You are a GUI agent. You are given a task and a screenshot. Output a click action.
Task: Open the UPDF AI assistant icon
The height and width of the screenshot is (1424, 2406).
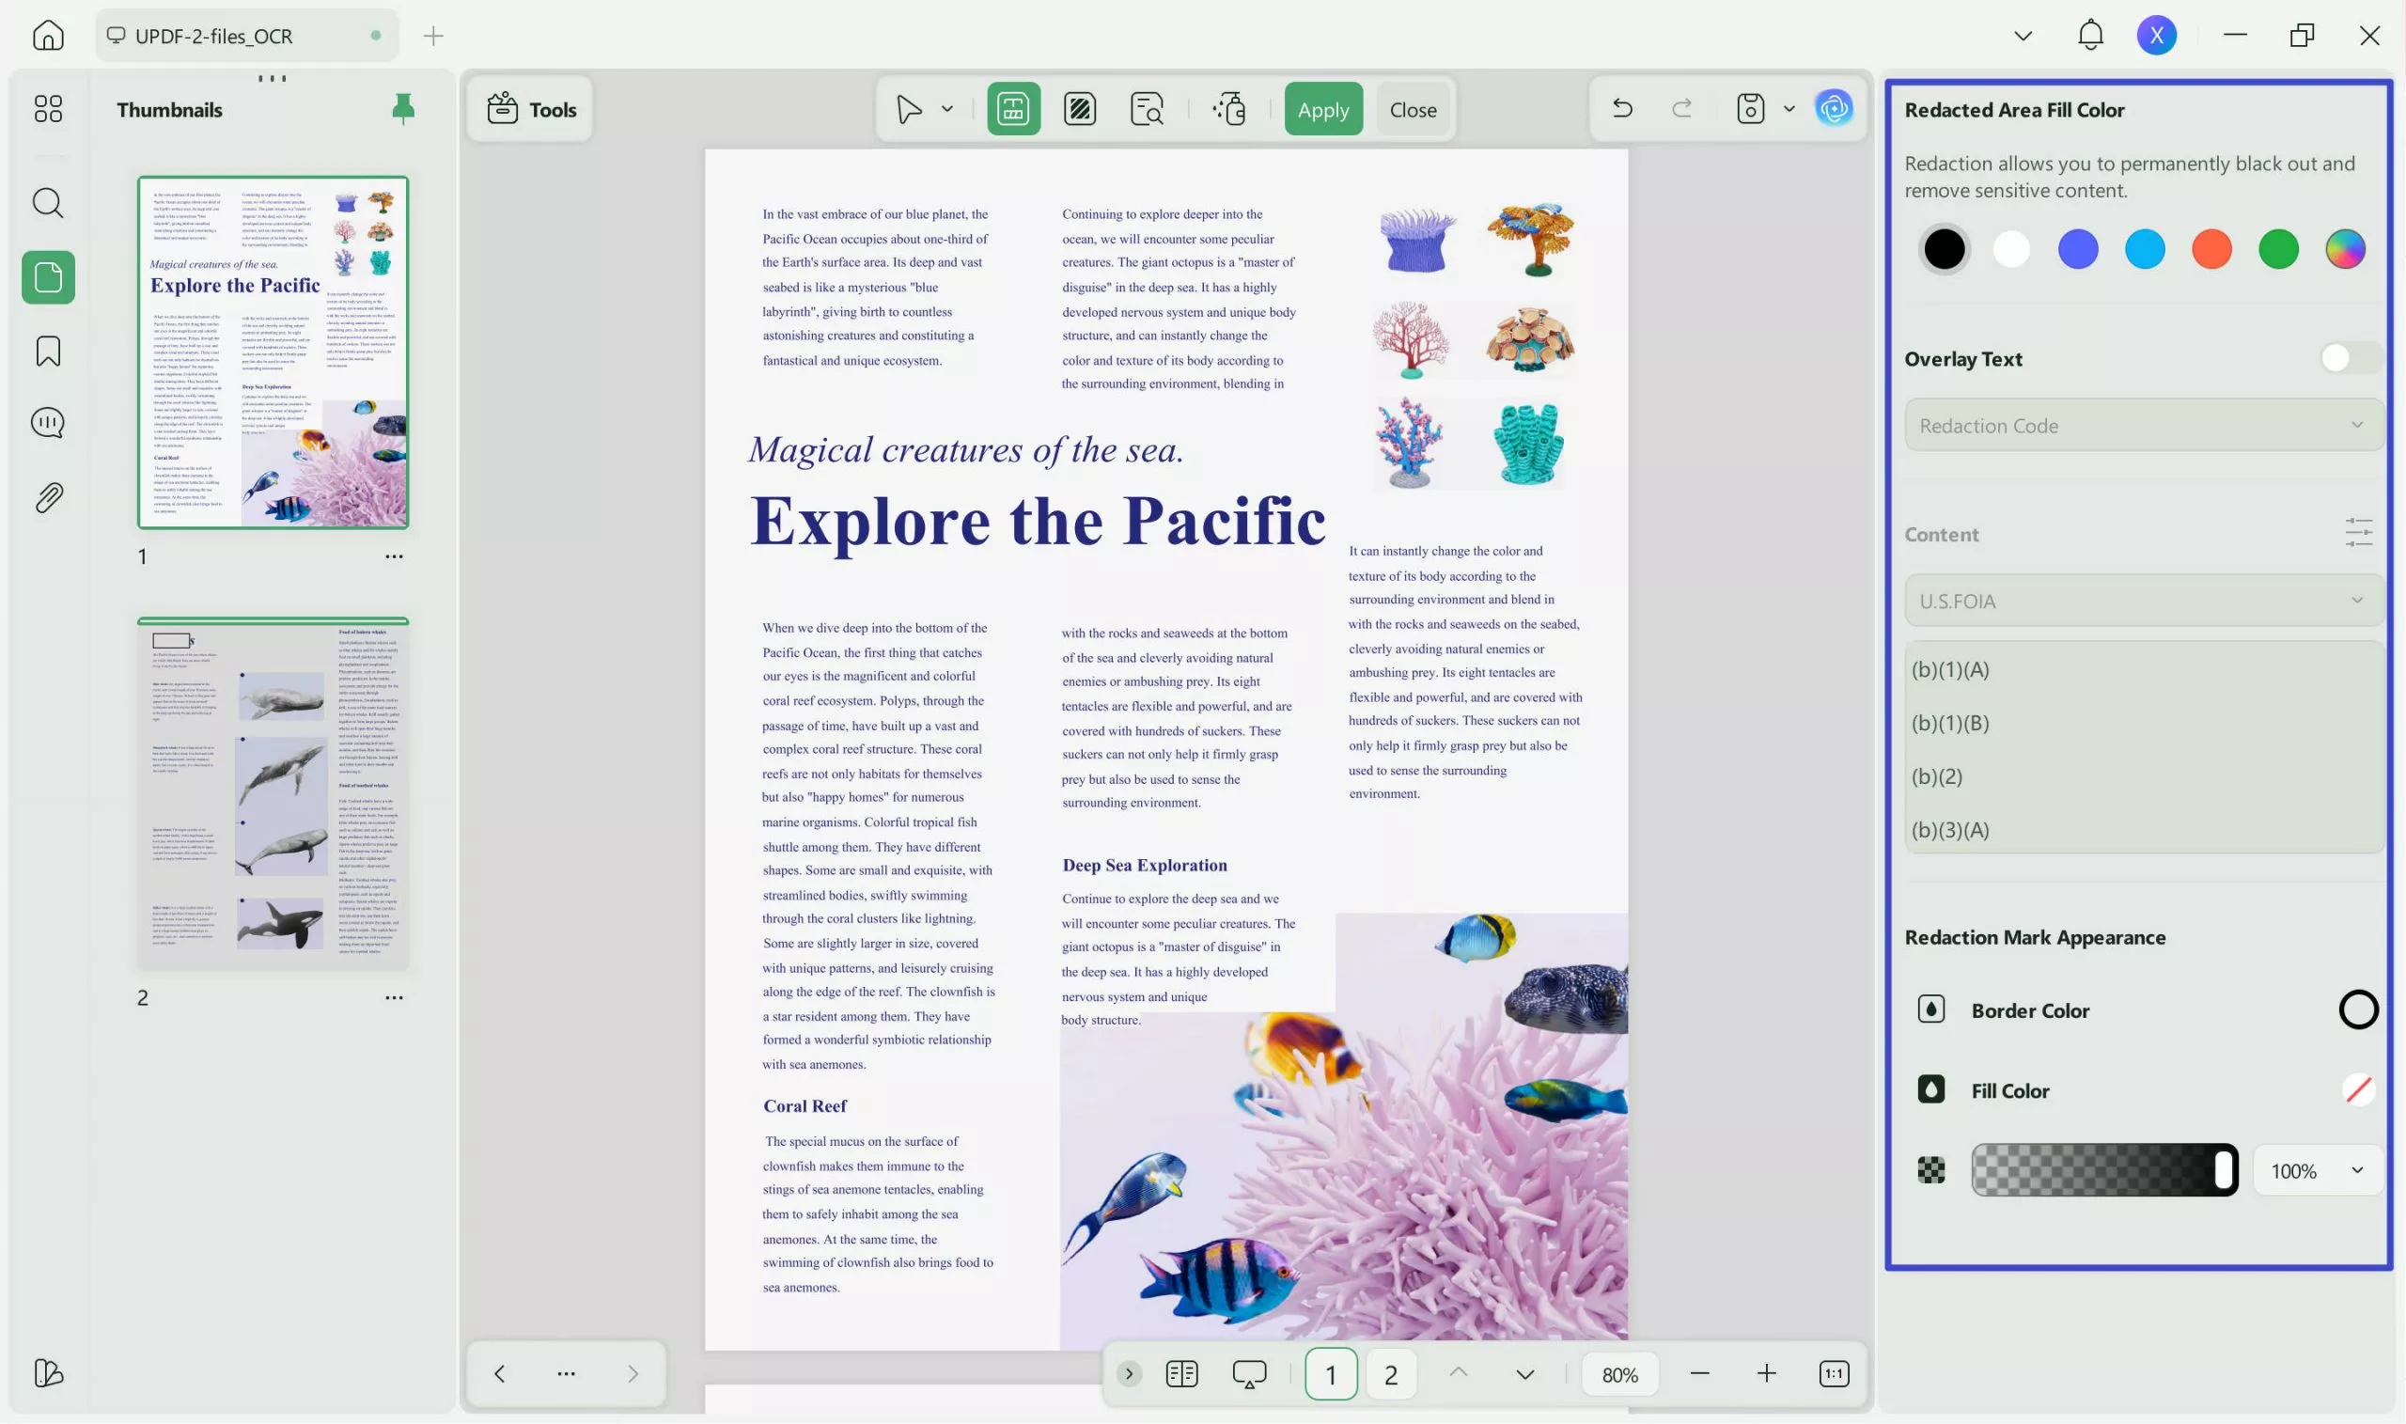point(1834,108)
